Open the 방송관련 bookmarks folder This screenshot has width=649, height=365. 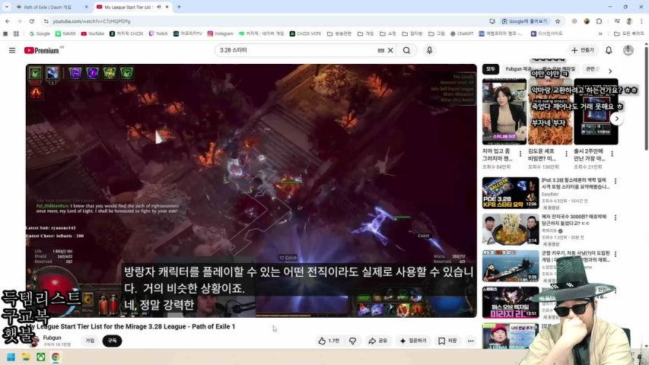tap(339, 33)
